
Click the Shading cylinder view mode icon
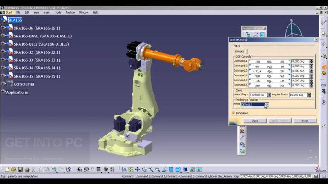pos(185,170)
